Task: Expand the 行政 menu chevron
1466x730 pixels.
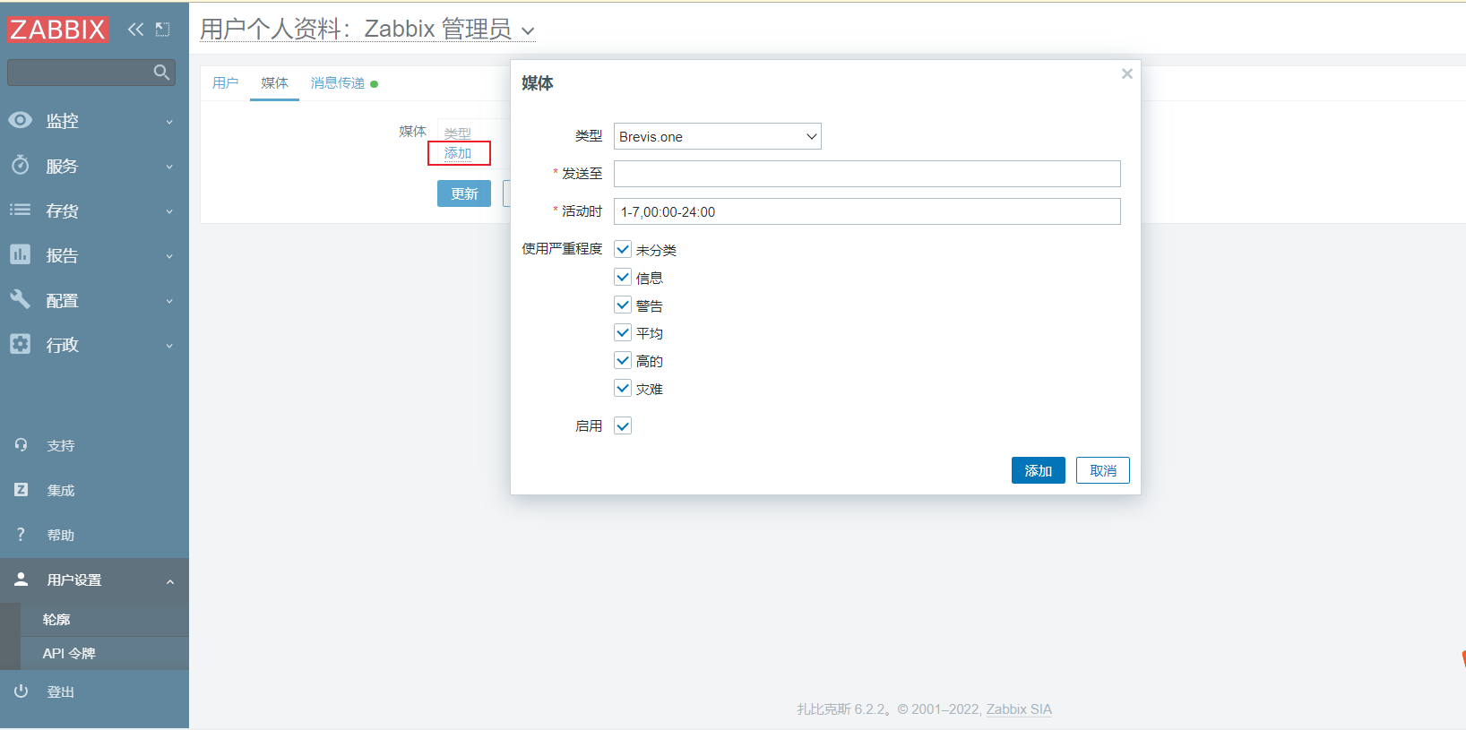Action: click(x=169, y=346)
